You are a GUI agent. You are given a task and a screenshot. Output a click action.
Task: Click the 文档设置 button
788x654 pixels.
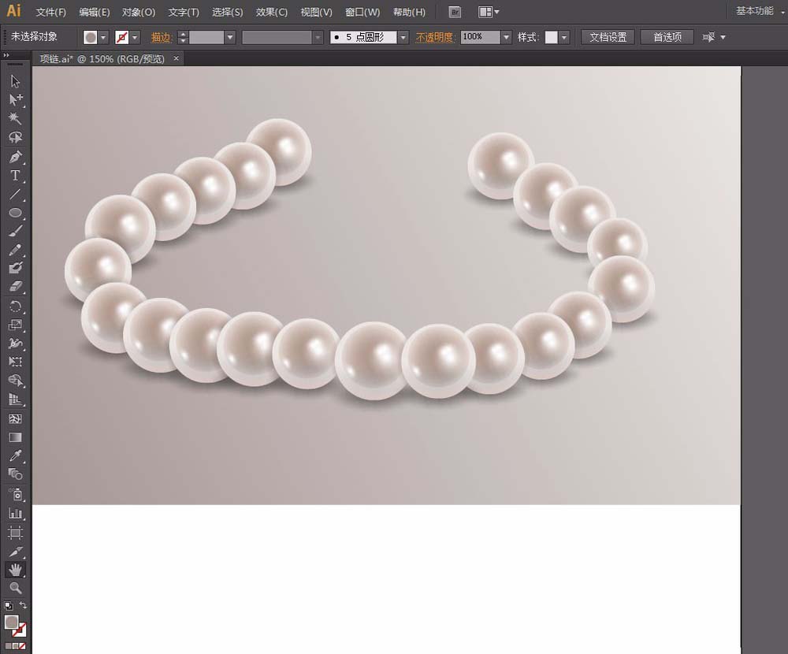coord(608,37)
